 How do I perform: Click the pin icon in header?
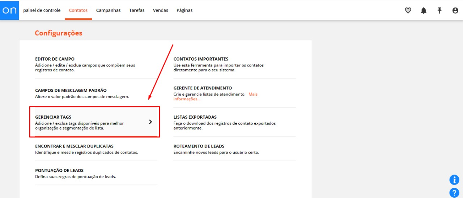(439, 10)
